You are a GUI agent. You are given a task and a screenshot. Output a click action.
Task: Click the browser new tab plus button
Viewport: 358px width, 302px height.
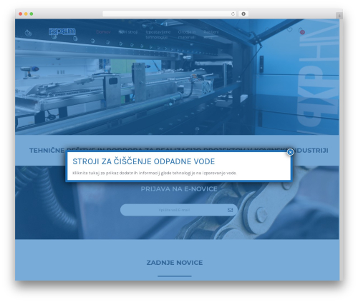(x=339, y=16)
